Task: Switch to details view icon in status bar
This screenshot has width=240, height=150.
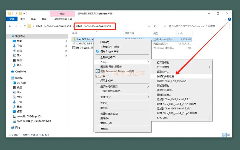Action: (224, 135)
